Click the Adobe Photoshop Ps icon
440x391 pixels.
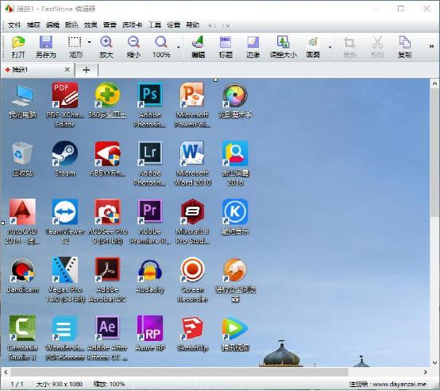click(x=150, y=95)
